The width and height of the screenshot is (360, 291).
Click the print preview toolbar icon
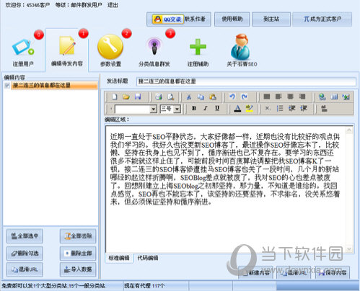tap(170, 97)
